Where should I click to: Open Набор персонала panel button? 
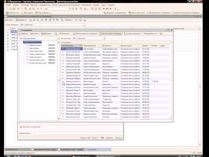136,13
